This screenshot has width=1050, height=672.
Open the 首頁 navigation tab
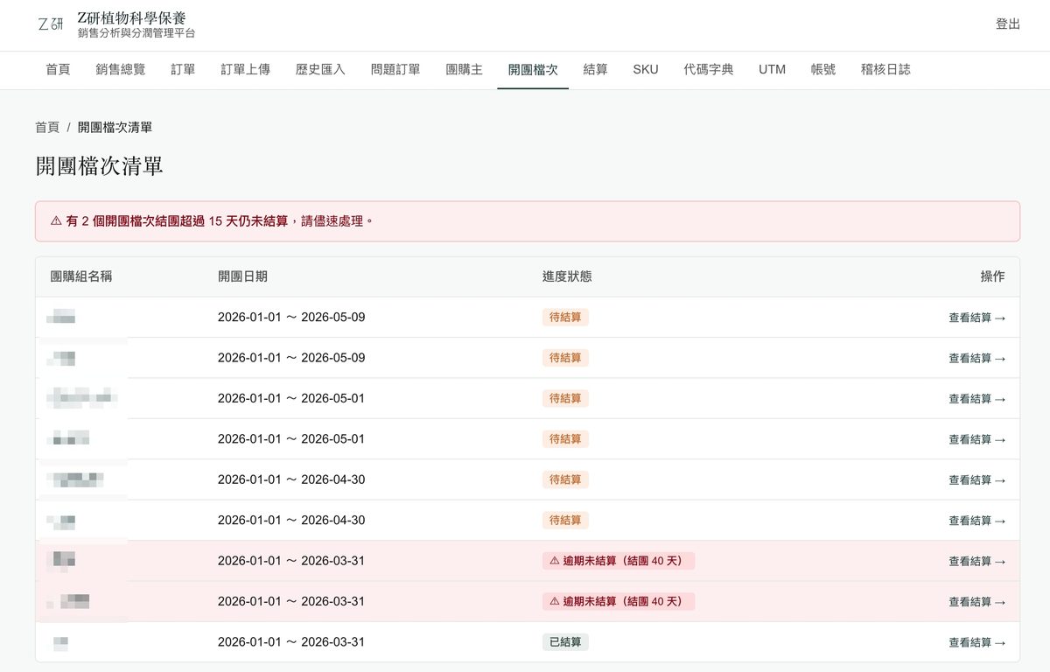tap(58, 69)
